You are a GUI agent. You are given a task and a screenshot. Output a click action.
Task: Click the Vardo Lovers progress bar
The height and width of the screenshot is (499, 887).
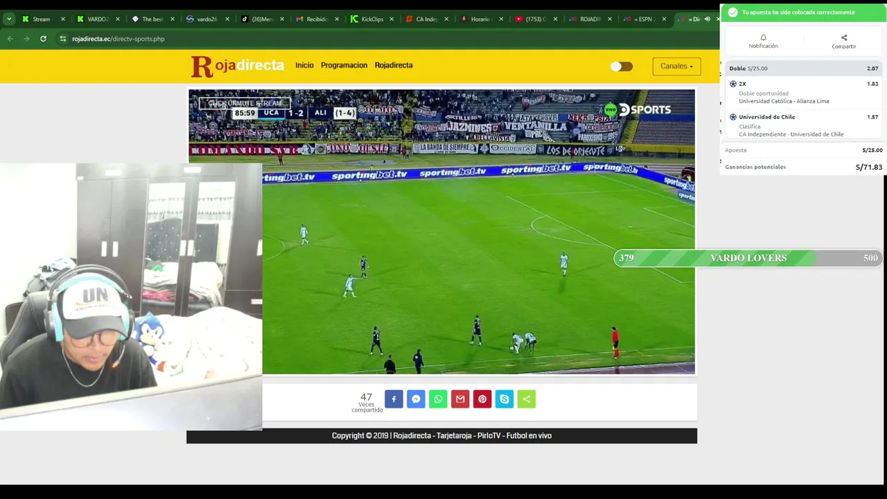748,258
